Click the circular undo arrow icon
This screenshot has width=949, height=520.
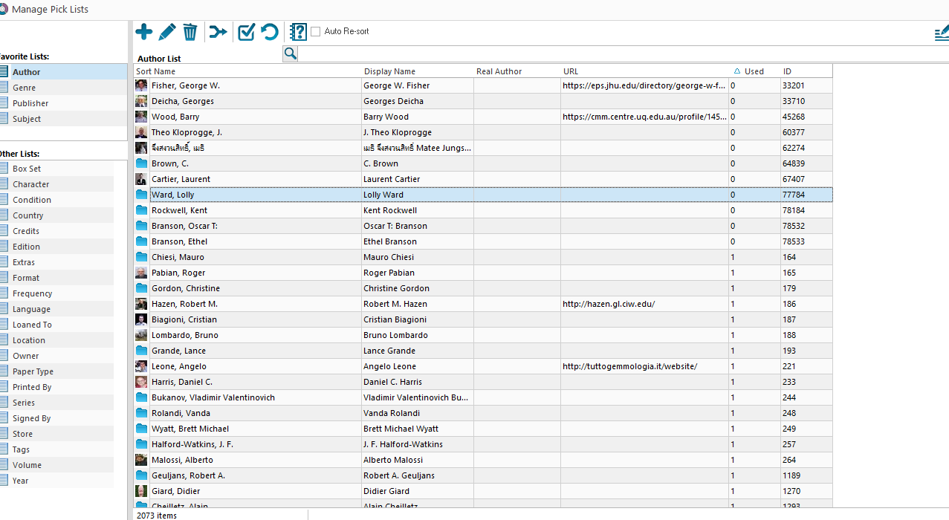point(269,32)
